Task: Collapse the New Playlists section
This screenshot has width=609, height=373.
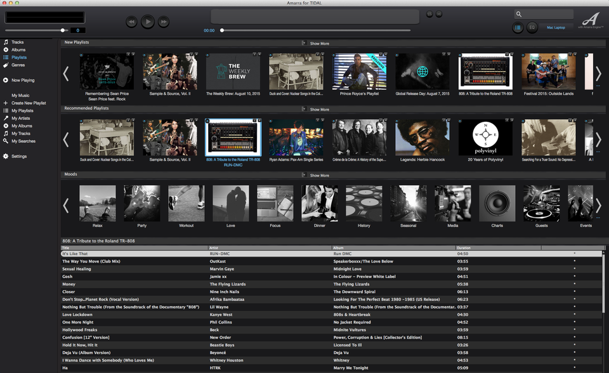Action: [303, 43]
